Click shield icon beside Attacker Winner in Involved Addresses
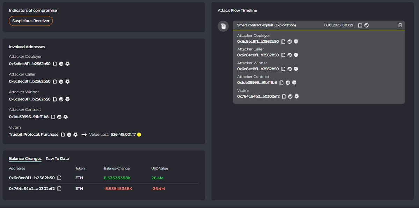This screenshot has width=419, height=208. click(x=68, y=99)
